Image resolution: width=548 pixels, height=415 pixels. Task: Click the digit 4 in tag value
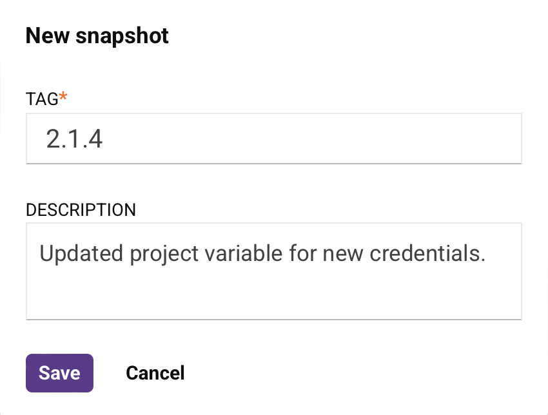coord(95,139)
